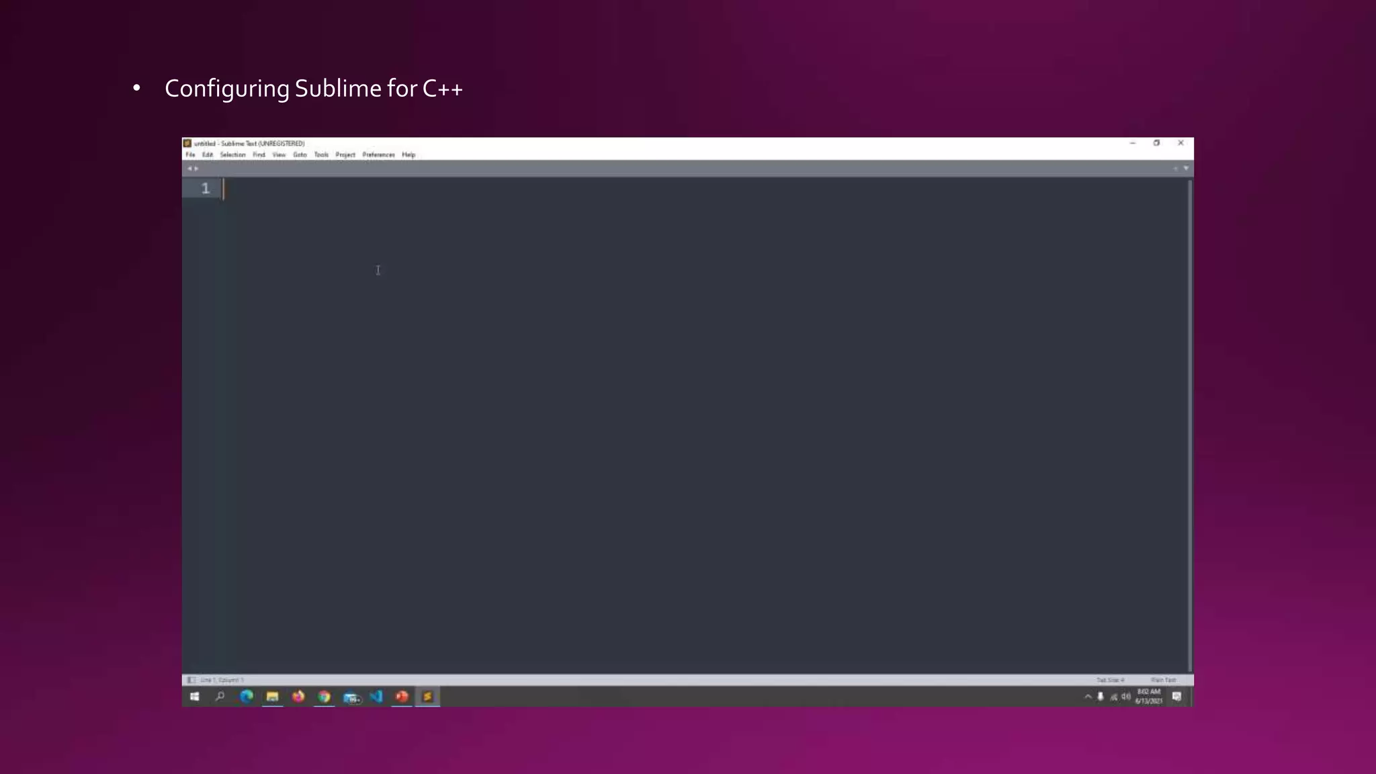Open the Tab Size selector
Screen dimensions: 1376x774
pyautogui.click(x=1110, y=680)
